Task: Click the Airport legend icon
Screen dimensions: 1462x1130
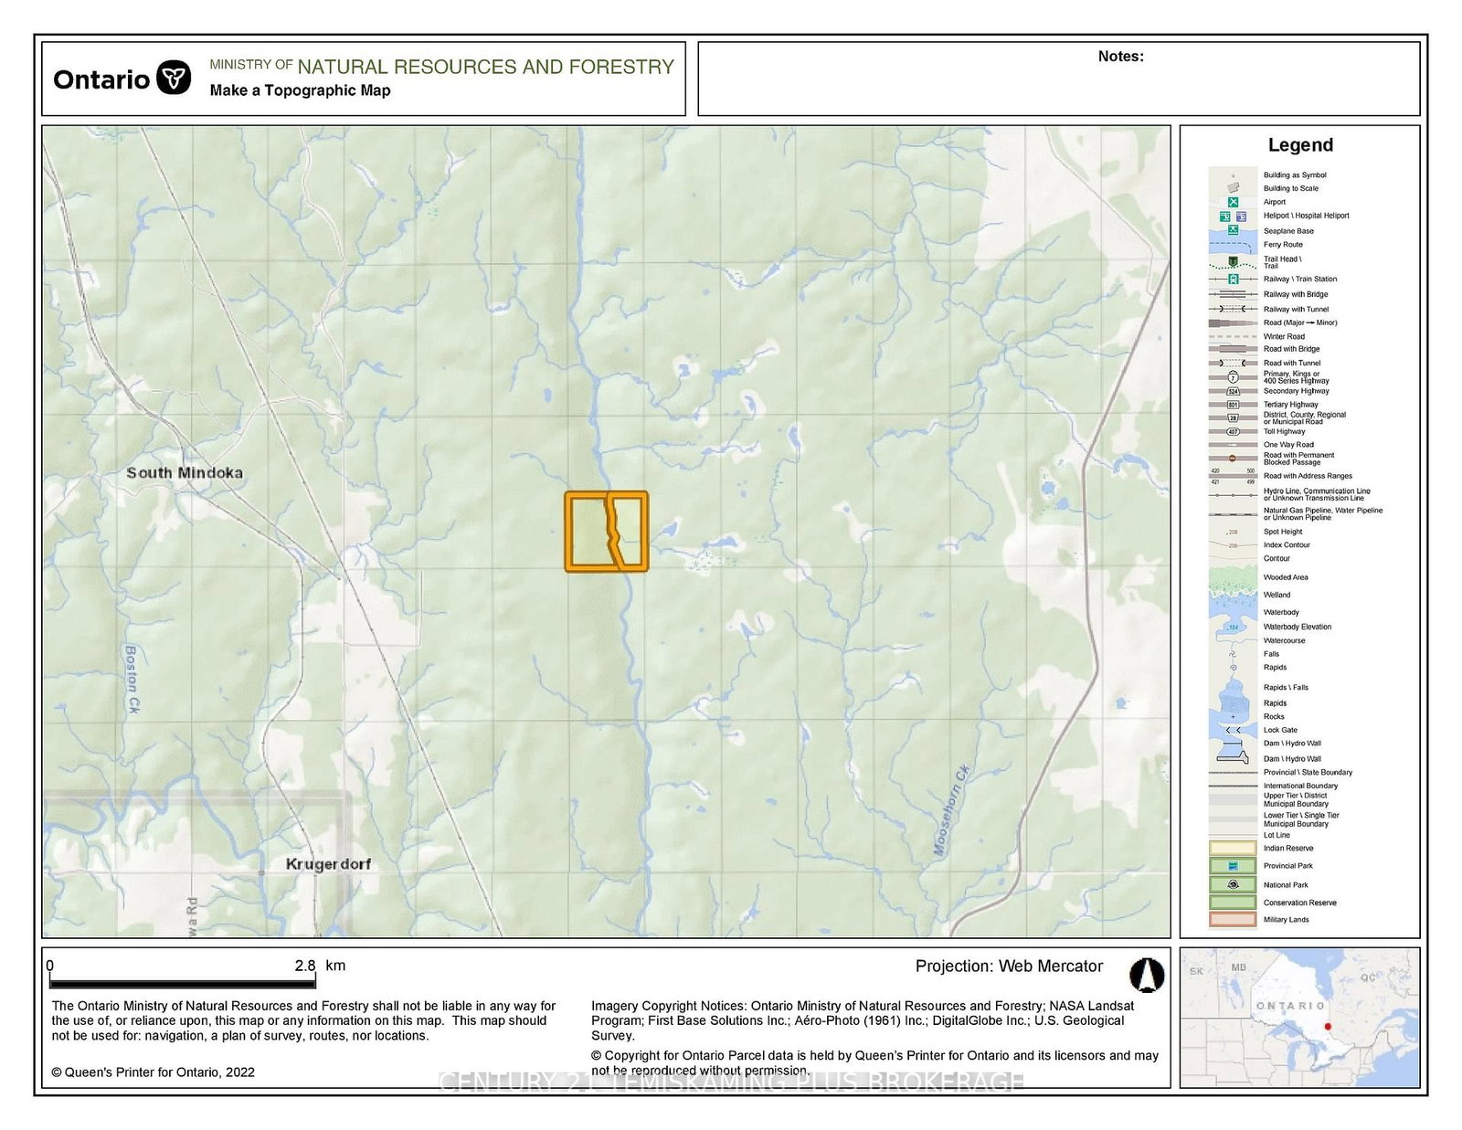Action: tap(1233, 202)
